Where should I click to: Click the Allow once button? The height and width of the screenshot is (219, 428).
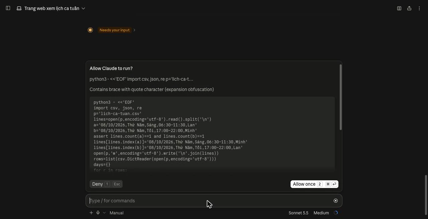pos(314,184)
